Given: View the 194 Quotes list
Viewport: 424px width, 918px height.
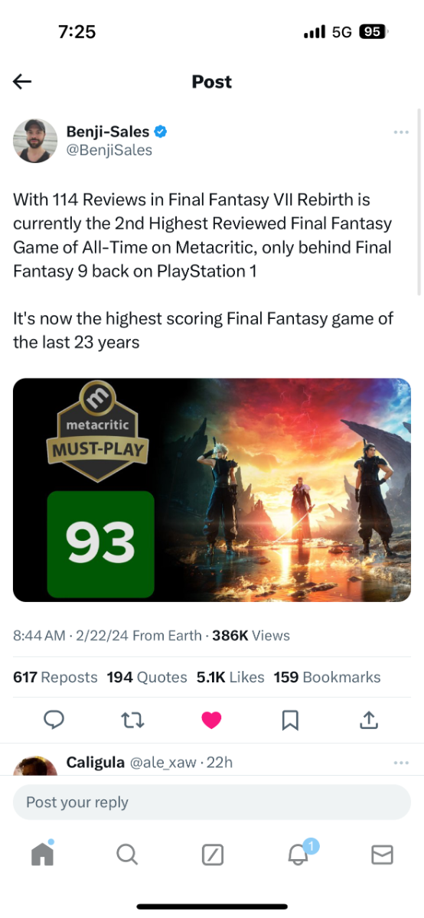Looking at the screenshot, I should pyautogui.click(x=147, y=677).
